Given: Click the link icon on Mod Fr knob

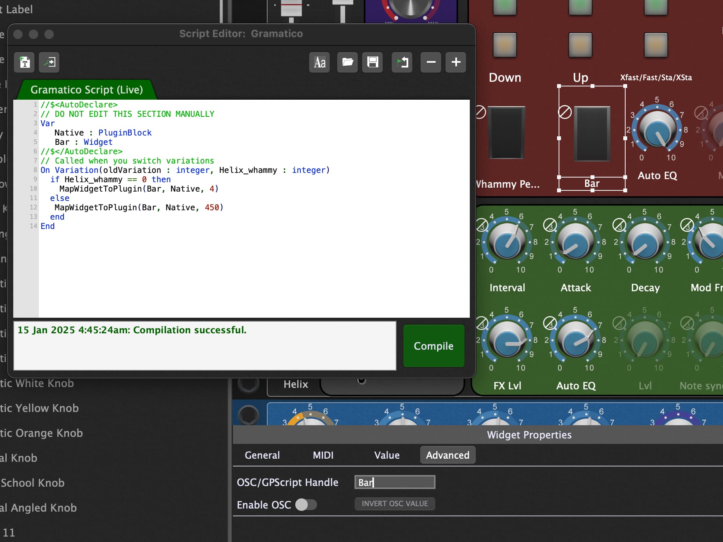Looking at the screenshot, I should click(687, 225).
